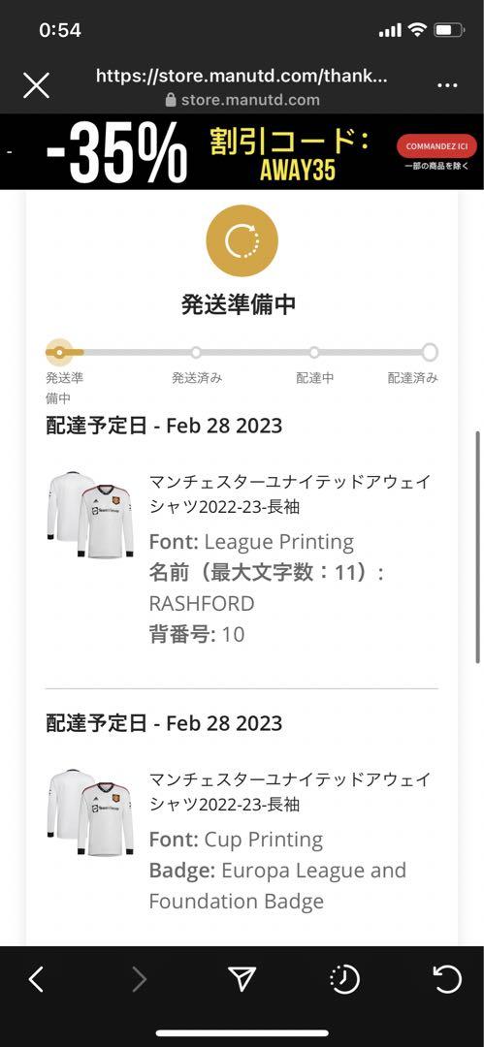Select the 発送済み progress step marker
This screenshot has width=484, height=1047.
196,352
